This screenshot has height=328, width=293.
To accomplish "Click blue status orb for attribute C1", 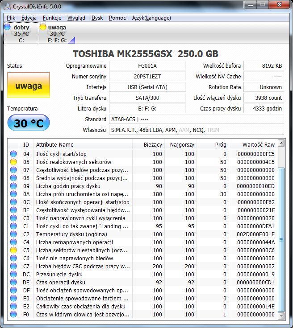I will tap(13, 226).
